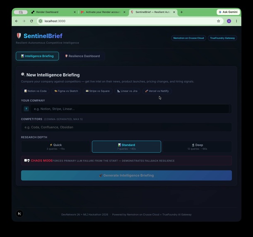
Task: Reload the localhost page
Action: [31, 21]
